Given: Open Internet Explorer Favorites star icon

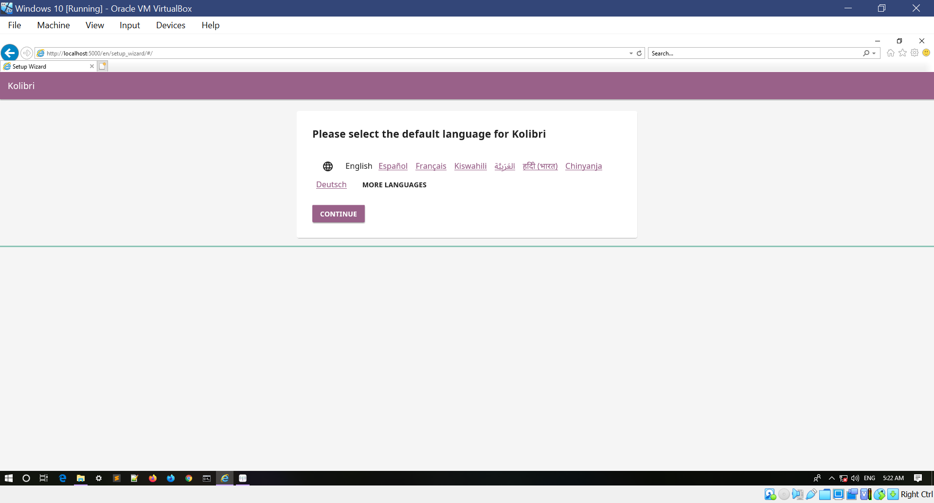Looking at the screenshot, I should [x=902, y=53].
